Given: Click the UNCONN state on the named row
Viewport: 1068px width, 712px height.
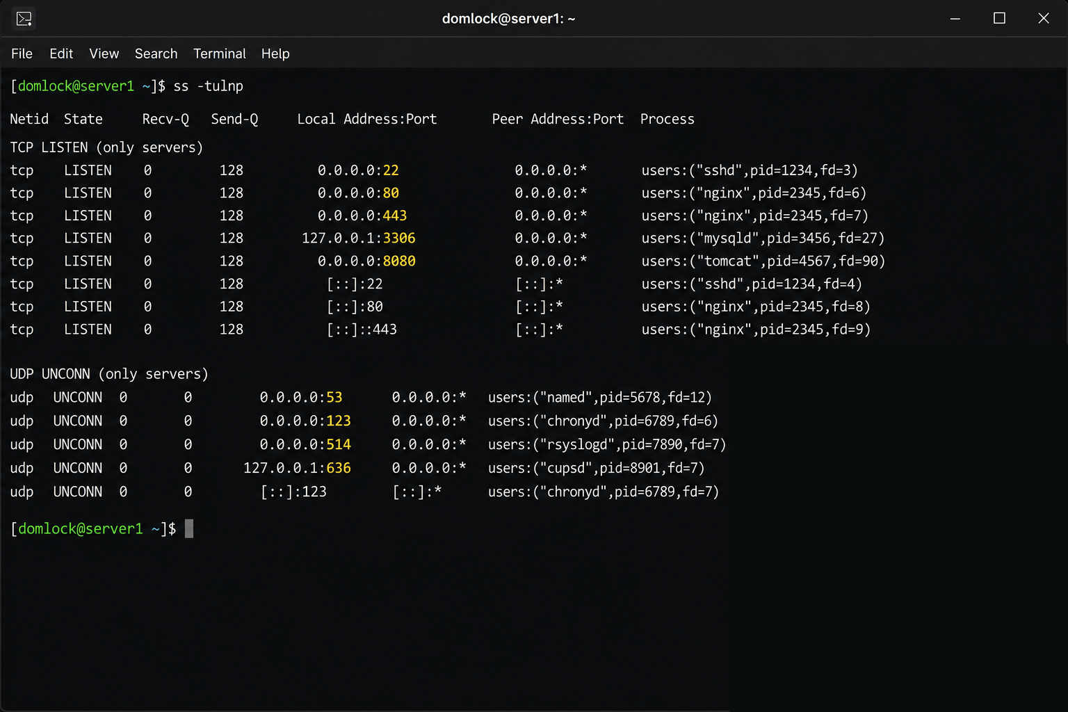Looking at the screenshot, I should tap(78, 398).
